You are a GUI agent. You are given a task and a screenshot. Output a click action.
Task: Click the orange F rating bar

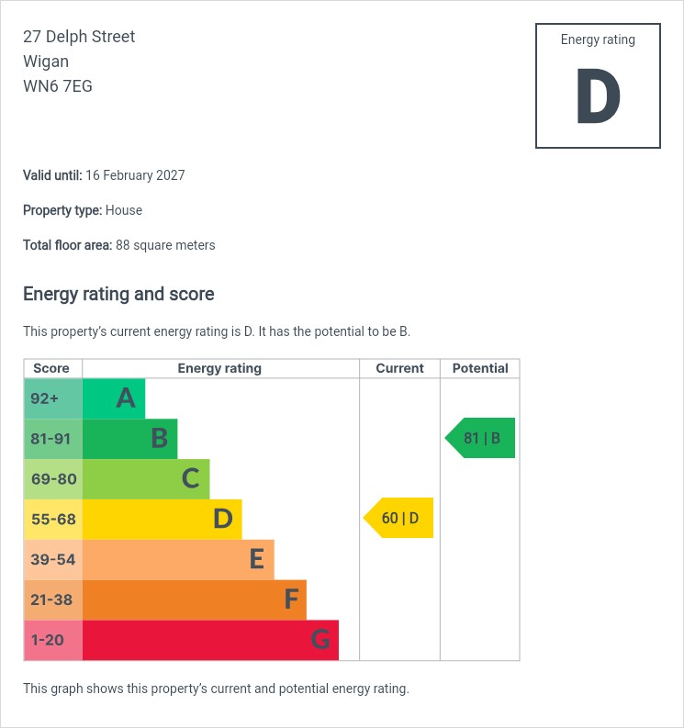click(194, 600)
